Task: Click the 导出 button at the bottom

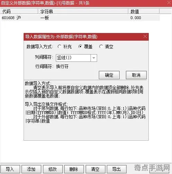Action: click(x=117, y=169)
